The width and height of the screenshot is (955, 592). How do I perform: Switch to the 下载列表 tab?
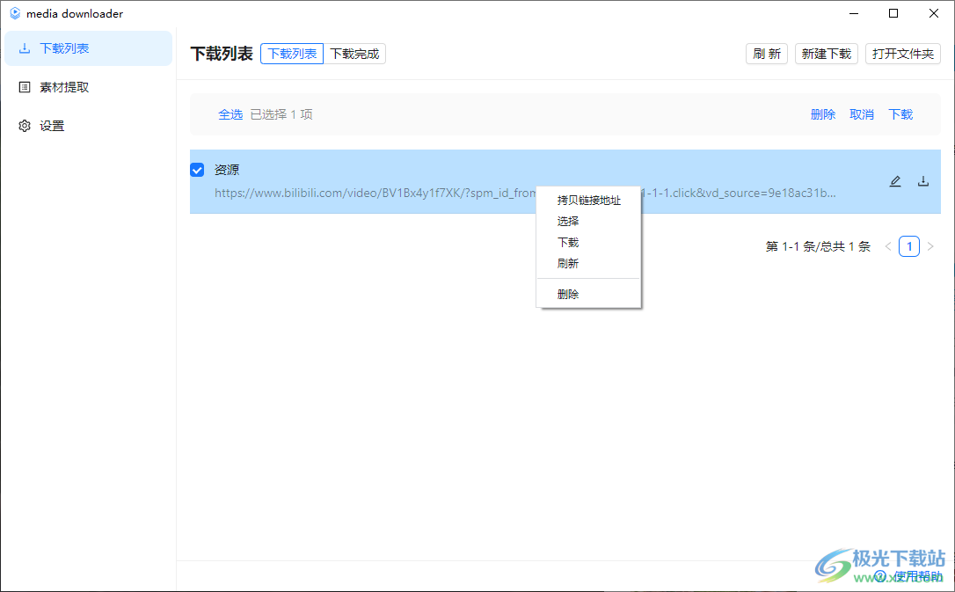(292, 54)
